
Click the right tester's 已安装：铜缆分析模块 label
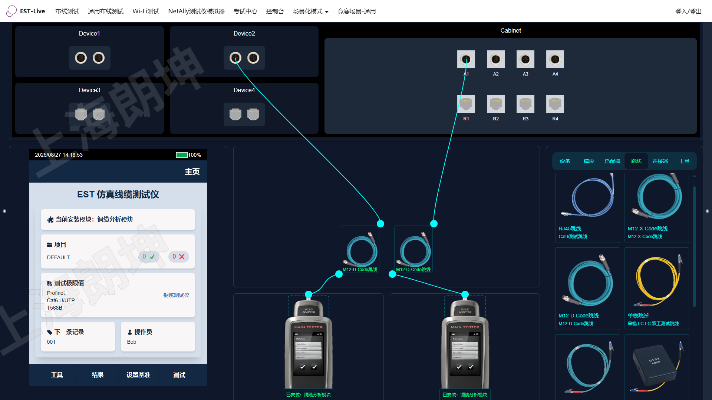tap(465, 395)
